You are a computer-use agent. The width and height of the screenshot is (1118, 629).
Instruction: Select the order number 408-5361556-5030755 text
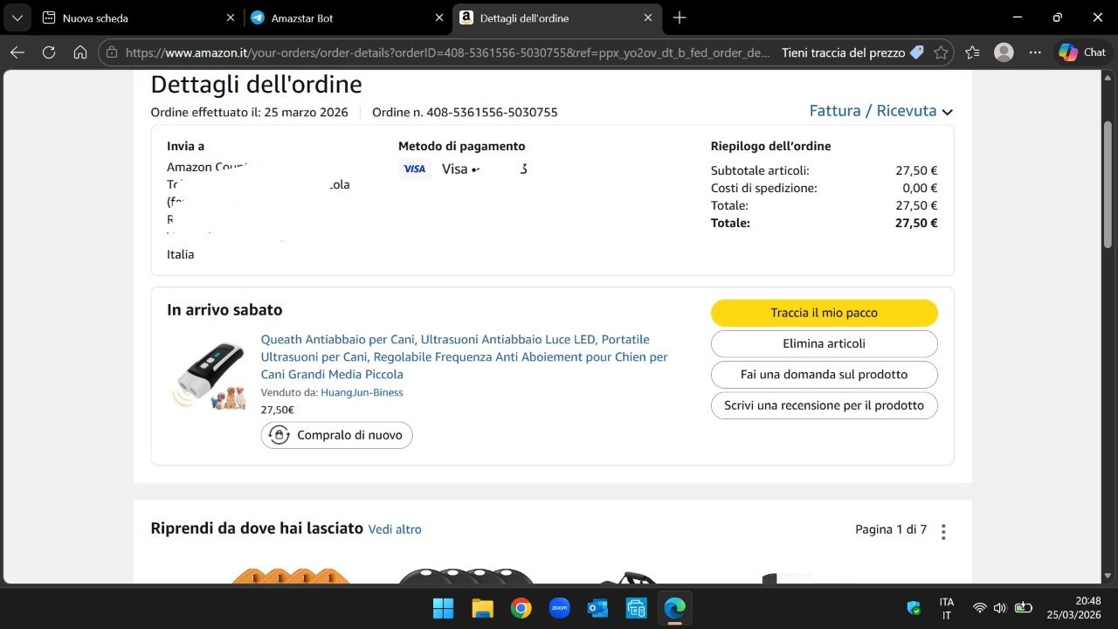click(x=492, y=112)
